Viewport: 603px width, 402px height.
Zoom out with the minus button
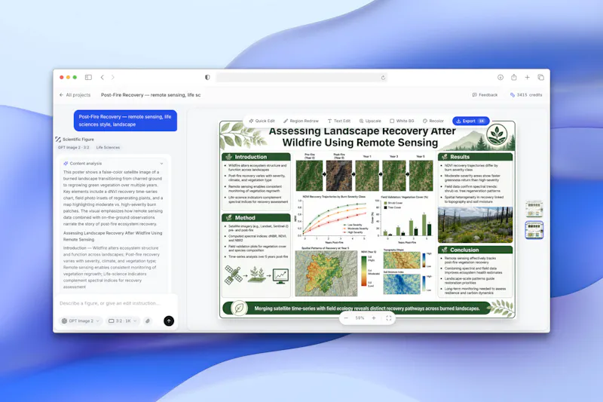(346, 318)
